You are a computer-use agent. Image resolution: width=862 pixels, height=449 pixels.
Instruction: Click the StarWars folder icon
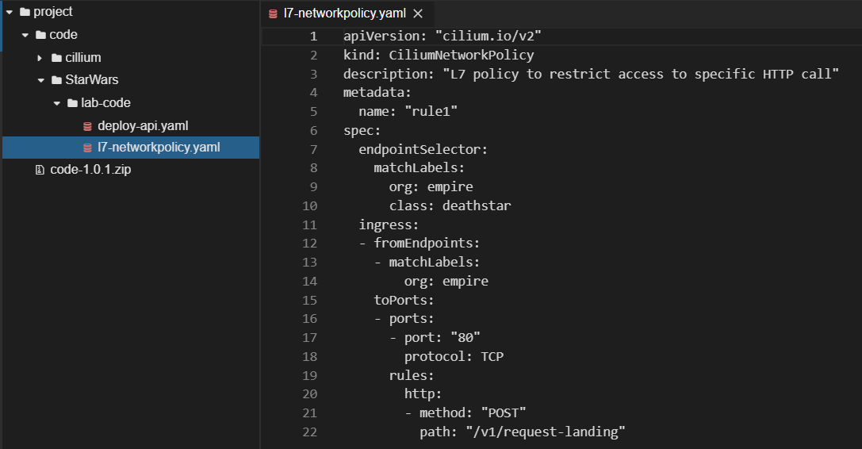pyautogui.click(x=56, y=80)
